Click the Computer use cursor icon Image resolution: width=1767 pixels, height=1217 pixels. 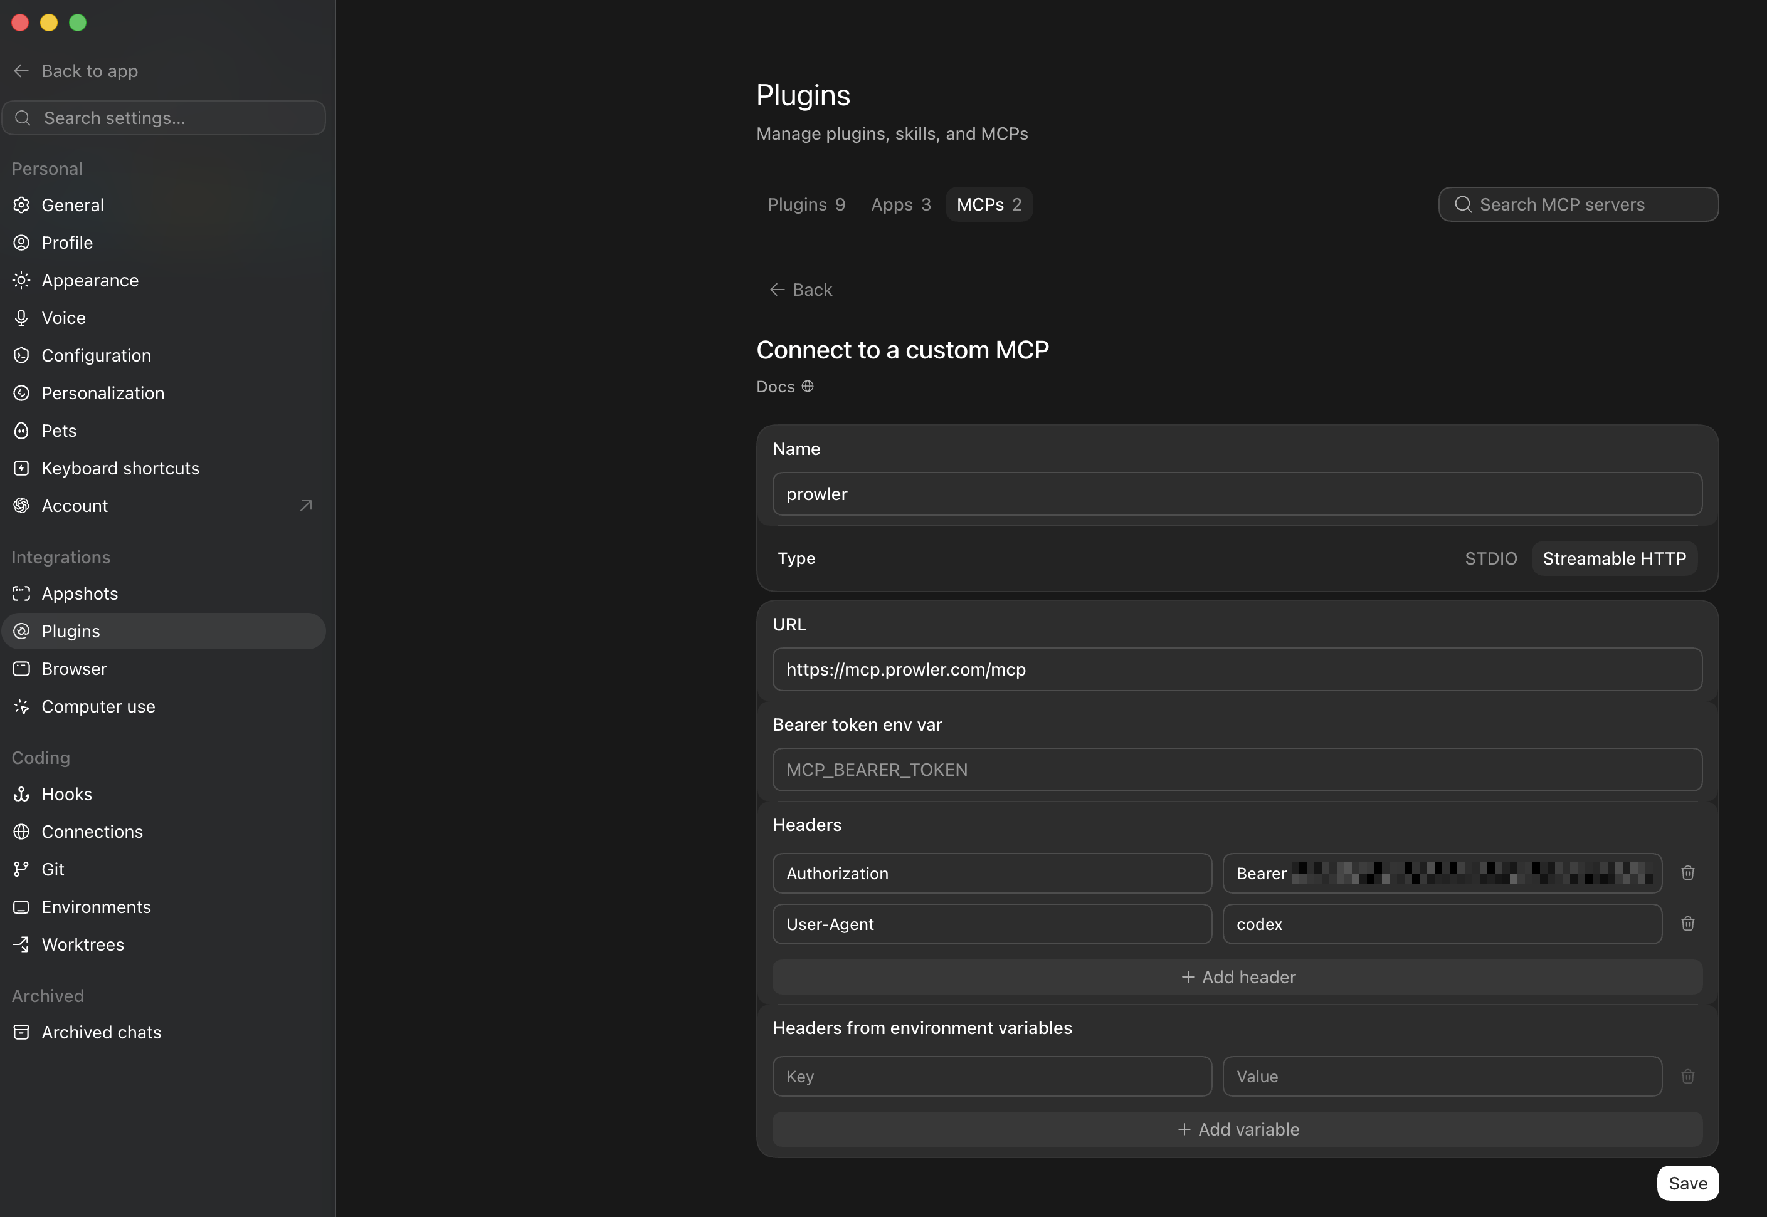21,706
